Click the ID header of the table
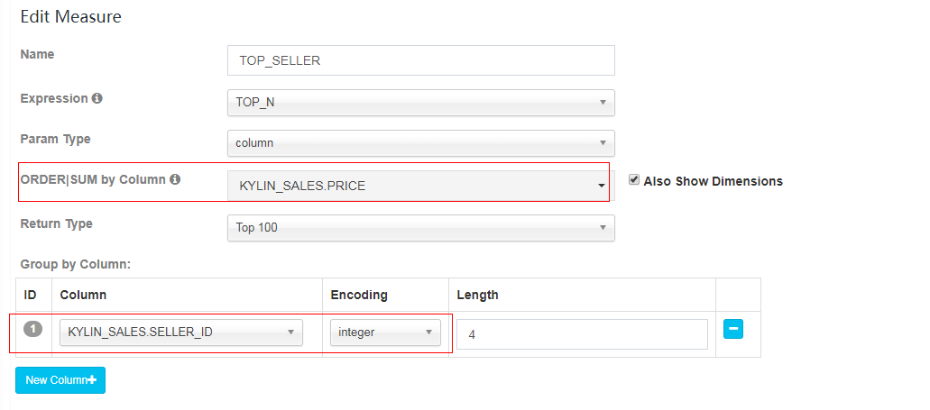 click(31, 295)
